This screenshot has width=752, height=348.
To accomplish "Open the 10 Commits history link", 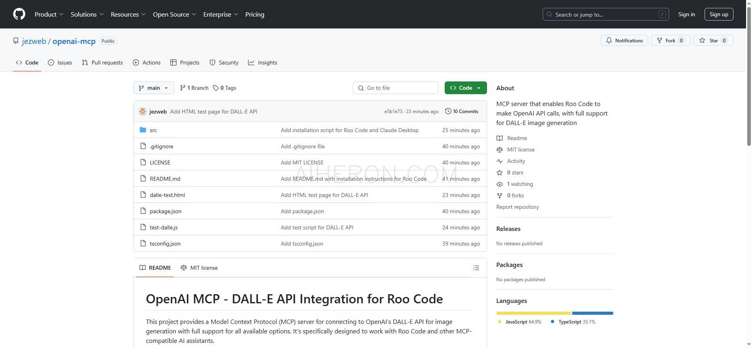I will [x=462, y=112].
